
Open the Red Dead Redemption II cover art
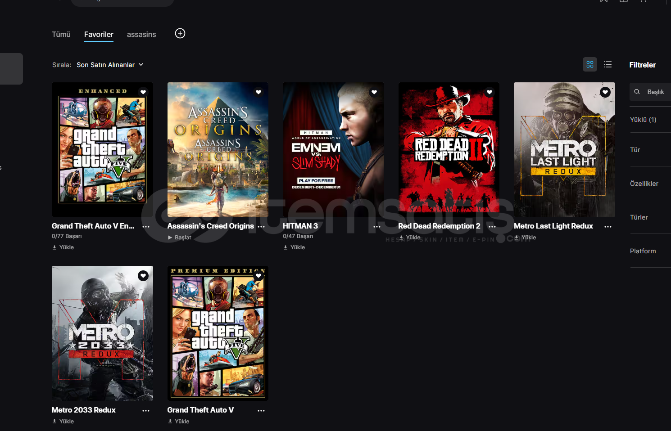[449, 149]
